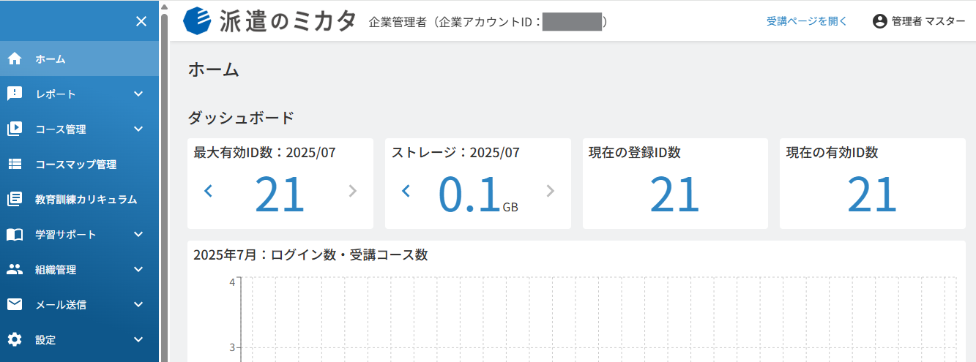Viewport: 976px width, 362px height.
Task: Click the 0.1 GB storage value
Action: click(478, 196)
